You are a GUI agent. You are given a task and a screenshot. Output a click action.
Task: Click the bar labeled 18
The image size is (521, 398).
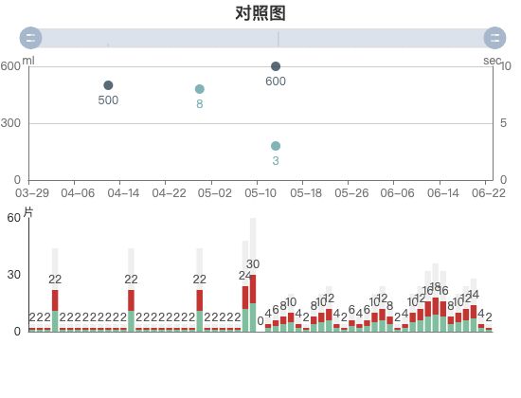pyautogui.click(x=436, y=315)
